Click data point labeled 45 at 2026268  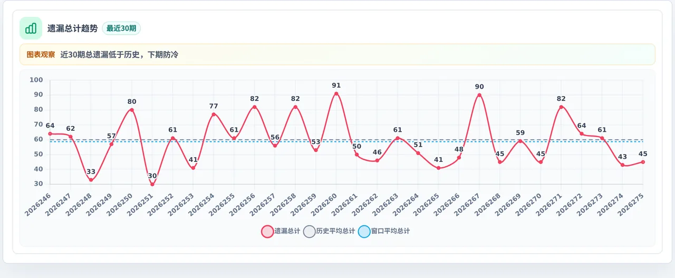click(x=500, y=162)
